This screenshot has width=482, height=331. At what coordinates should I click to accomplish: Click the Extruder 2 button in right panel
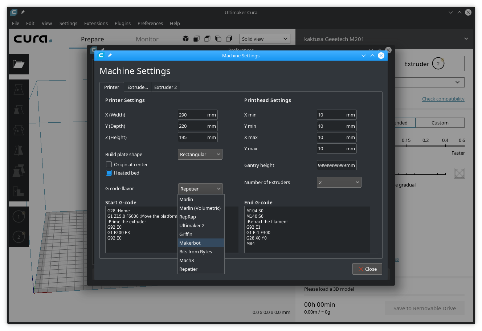(x=429, y=64)
